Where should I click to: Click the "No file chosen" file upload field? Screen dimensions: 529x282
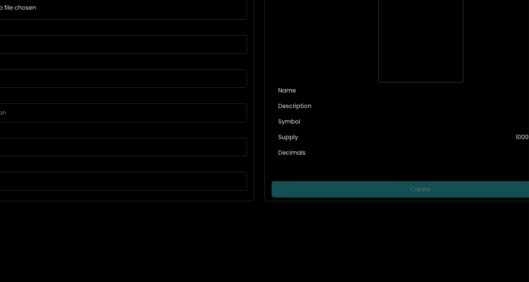coord(118,9)
